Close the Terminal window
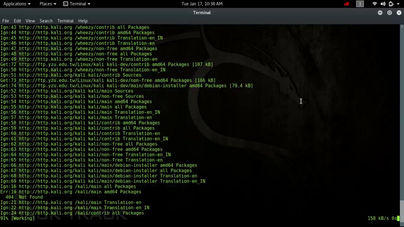404x227 pixels. pyautogui.click(x=399, y=13)
